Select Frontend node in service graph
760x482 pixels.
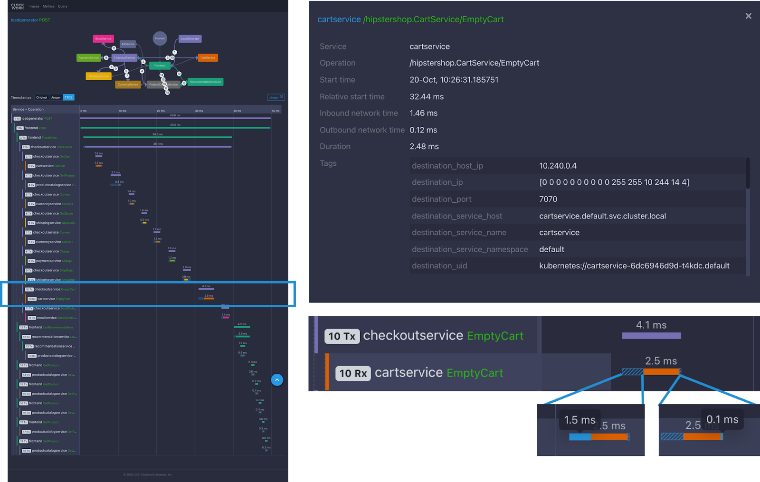click(160, 66)
